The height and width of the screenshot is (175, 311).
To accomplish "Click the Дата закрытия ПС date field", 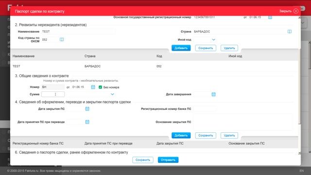I will click(75, 109).
